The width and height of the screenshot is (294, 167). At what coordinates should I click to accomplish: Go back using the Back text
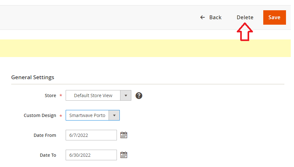point(215,17)
